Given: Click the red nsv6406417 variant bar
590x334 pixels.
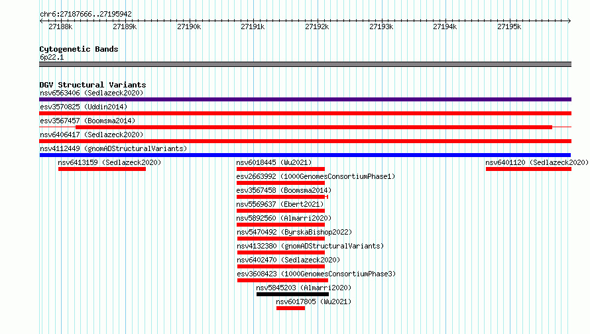Looking at the screenshot, I should (305, 141).
